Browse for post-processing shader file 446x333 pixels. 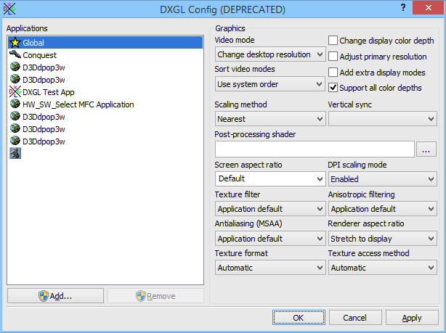tap(426, 149)
